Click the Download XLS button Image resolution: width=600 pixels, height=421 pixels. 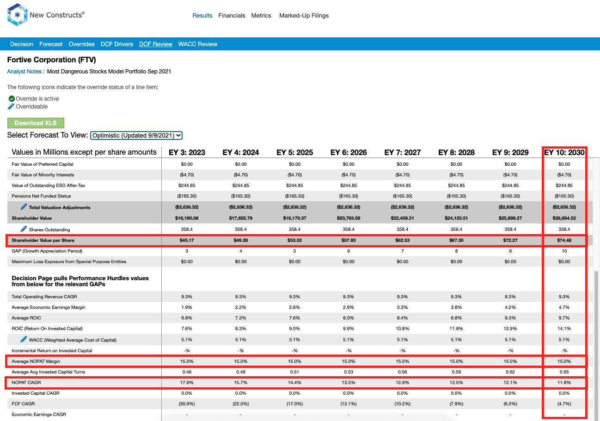click(36, 123)
